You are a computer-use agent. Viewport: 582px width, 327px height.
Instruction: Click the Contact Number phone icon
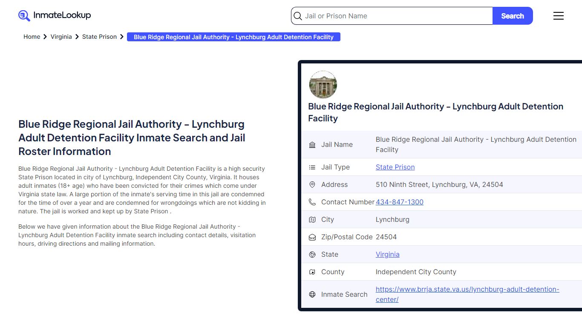click(312, 202)
